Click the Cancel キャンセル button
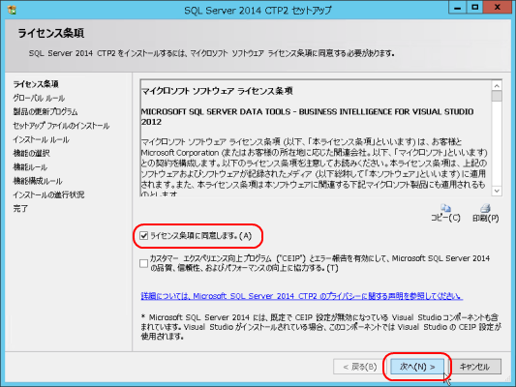Image resolution: width=516 pixels, height=387 pixels. 474,367
